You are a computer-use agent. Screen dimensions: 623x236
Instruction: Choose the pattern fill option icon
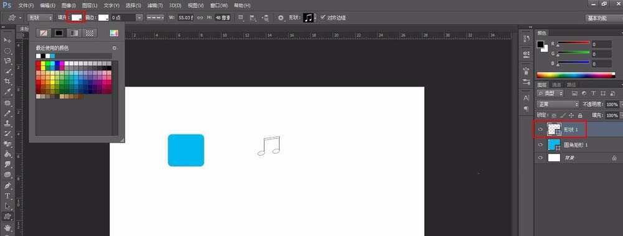click(90, 33)
